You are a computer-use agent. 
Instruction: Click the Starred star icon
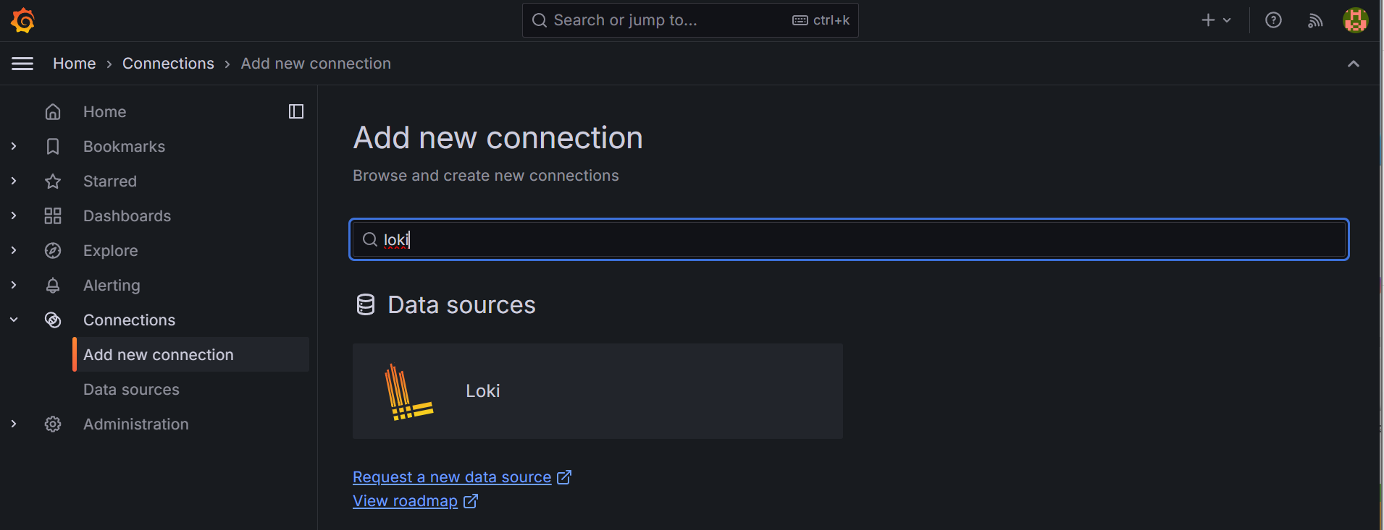click(53, 181)
